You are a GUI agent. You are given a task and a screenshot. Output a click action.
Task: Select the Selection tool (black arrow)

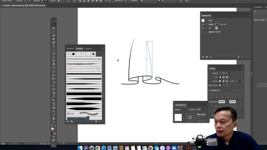(x=54, y=25)
